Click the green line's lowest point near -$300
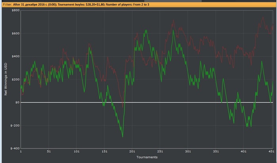 pos(123,137)
